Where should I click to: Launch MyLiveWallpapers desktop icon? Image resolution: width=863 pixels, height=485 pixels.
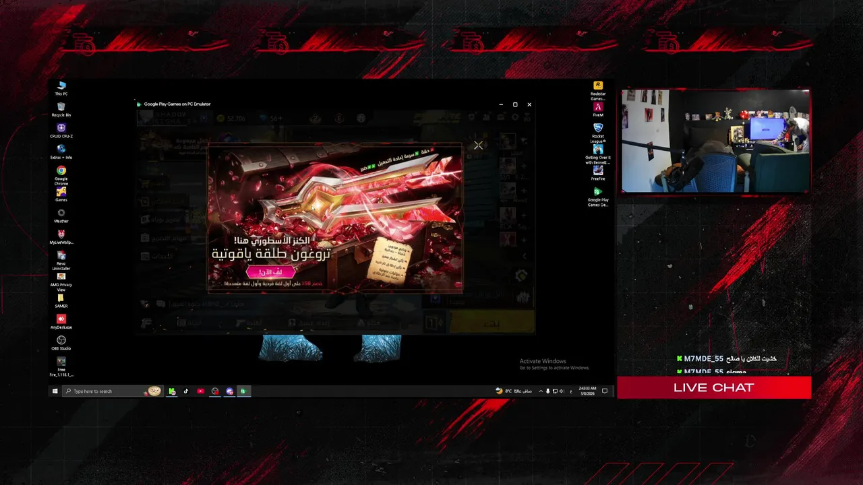point(61,237)
